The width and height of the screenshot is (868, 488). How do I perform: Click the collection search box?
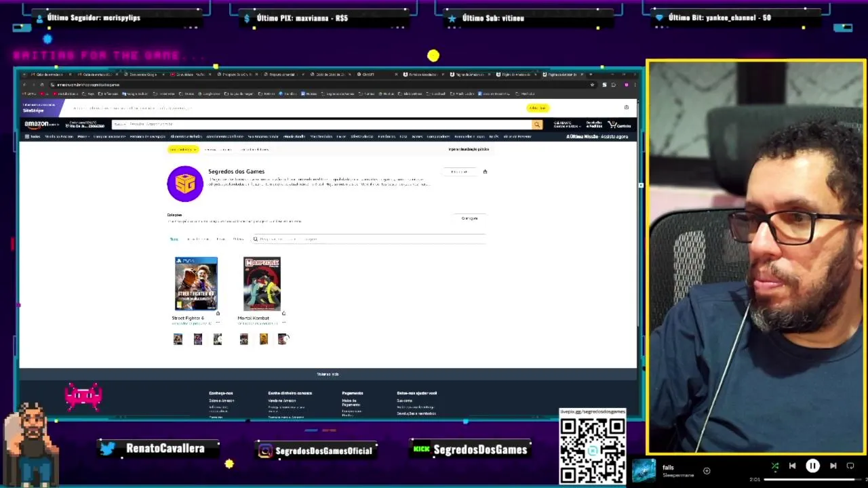368,239
